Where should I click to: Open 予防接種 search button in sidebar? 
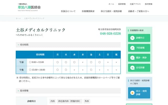(139, 48)
